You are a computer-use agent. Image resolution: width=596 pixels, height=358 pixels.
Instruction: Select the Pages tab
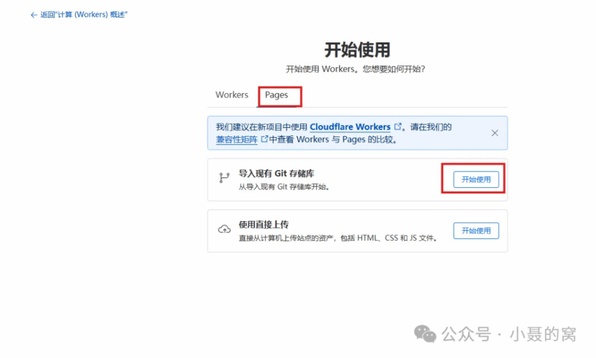(x=276, y=95)
